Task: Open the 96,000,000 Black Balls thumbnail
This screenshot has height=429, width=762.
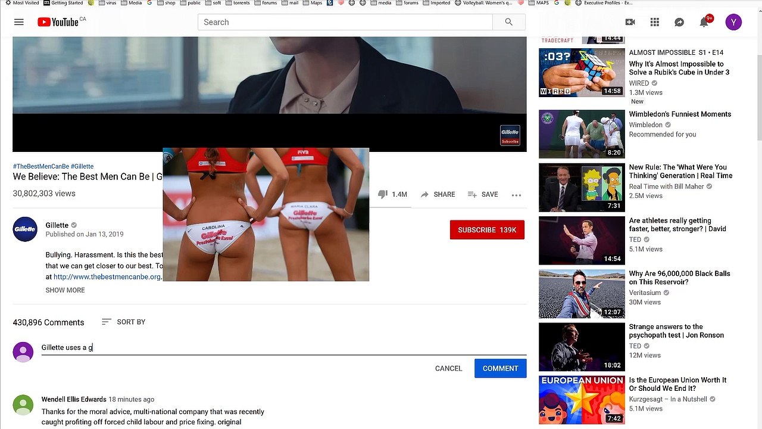Action: pyautogui.click(x=582, y=293)
